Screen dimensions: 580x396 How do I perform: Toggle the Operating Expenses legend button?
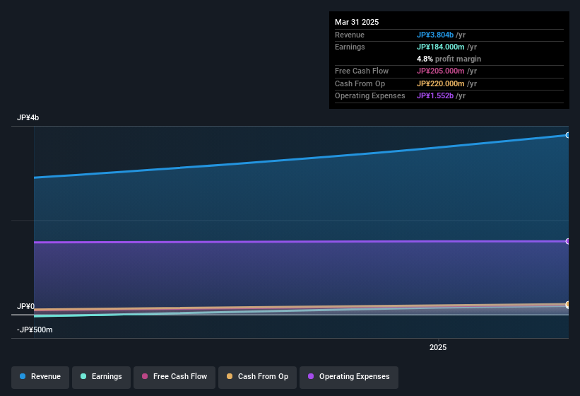(349, 377)
